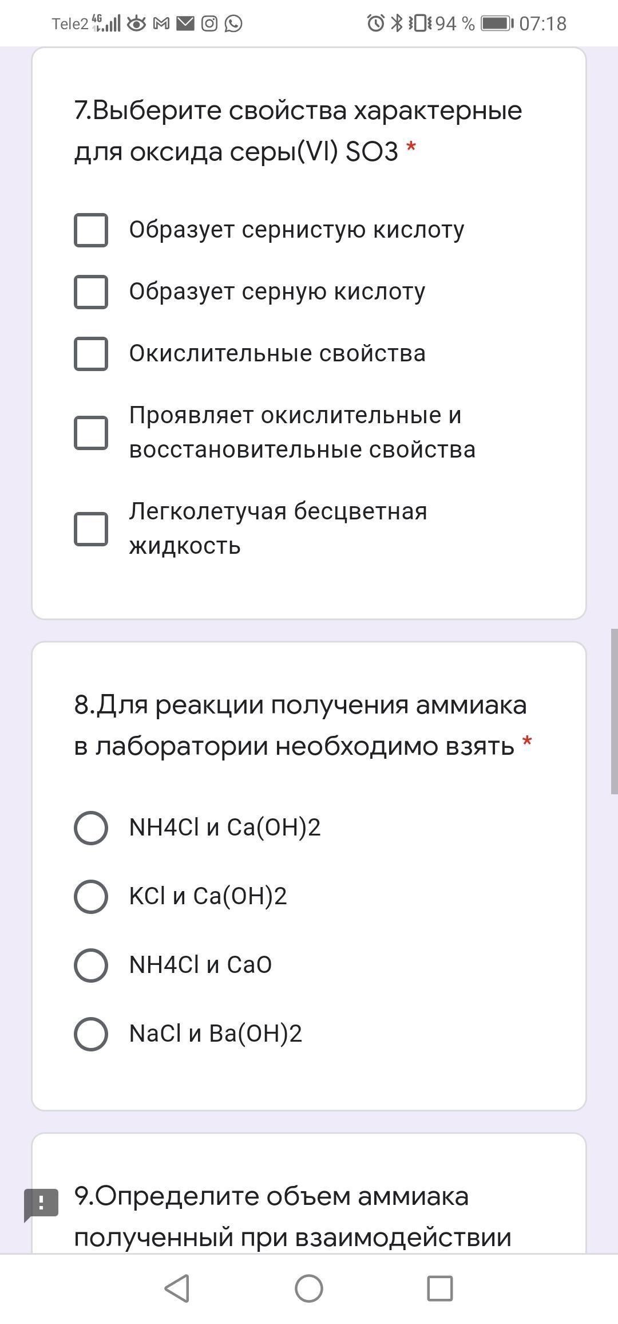Tap the alarm clock status icon
This screenshot has width=618, height=1324.
(375, 23)
